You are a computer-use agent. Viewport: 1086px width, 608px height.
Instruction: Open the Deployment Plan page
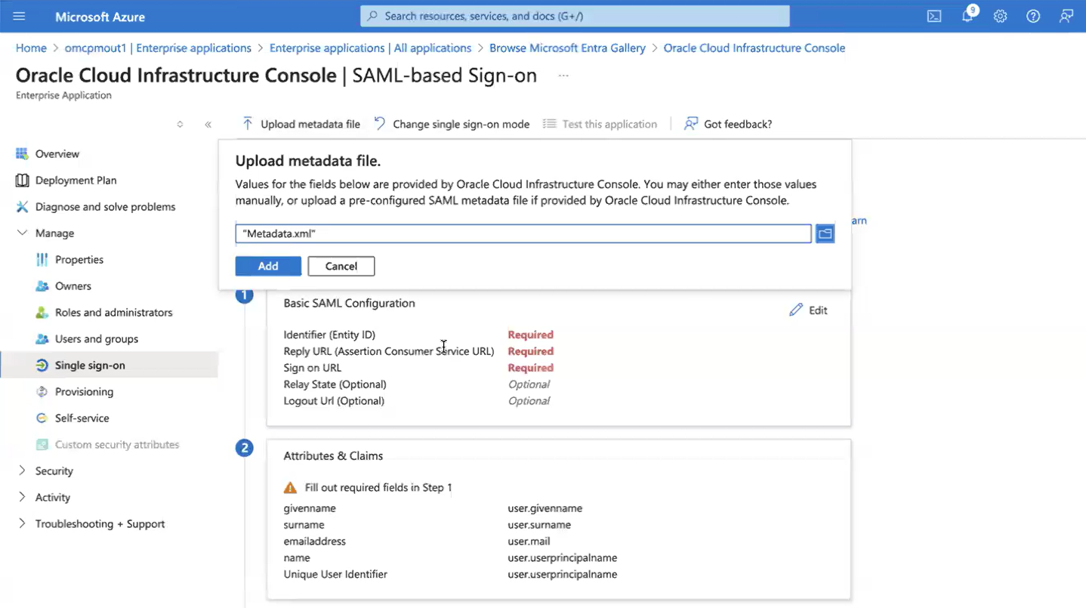click(x=76, y=180)
